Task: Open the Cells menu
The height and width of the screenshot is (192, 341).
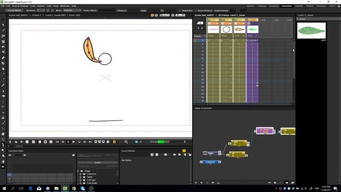Action: (48, 6)
